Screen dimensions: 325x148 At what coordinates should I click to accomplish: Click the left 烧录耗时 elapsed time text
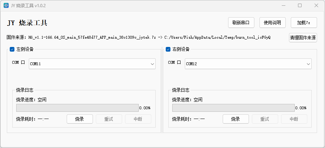coord(32,119)
